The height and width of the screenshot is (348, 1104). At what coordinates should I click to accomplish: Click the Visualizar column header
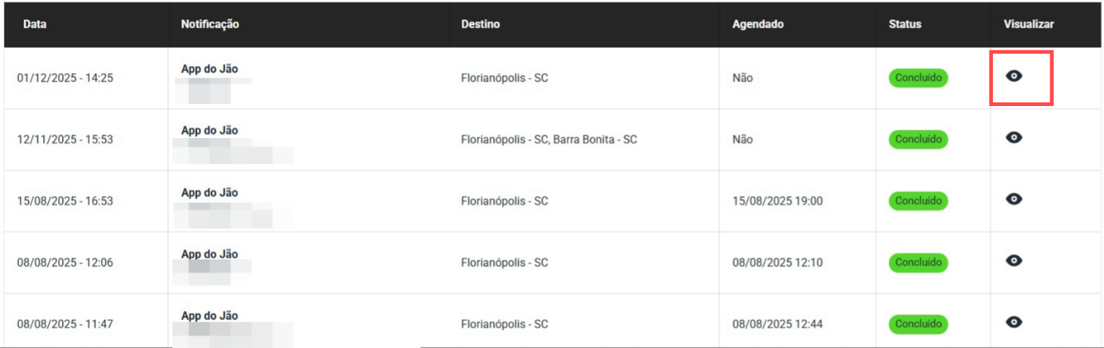pos(1029,24)
